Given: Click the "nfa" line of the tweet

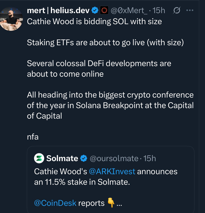Looking at the screenshot, I should 33,137.
